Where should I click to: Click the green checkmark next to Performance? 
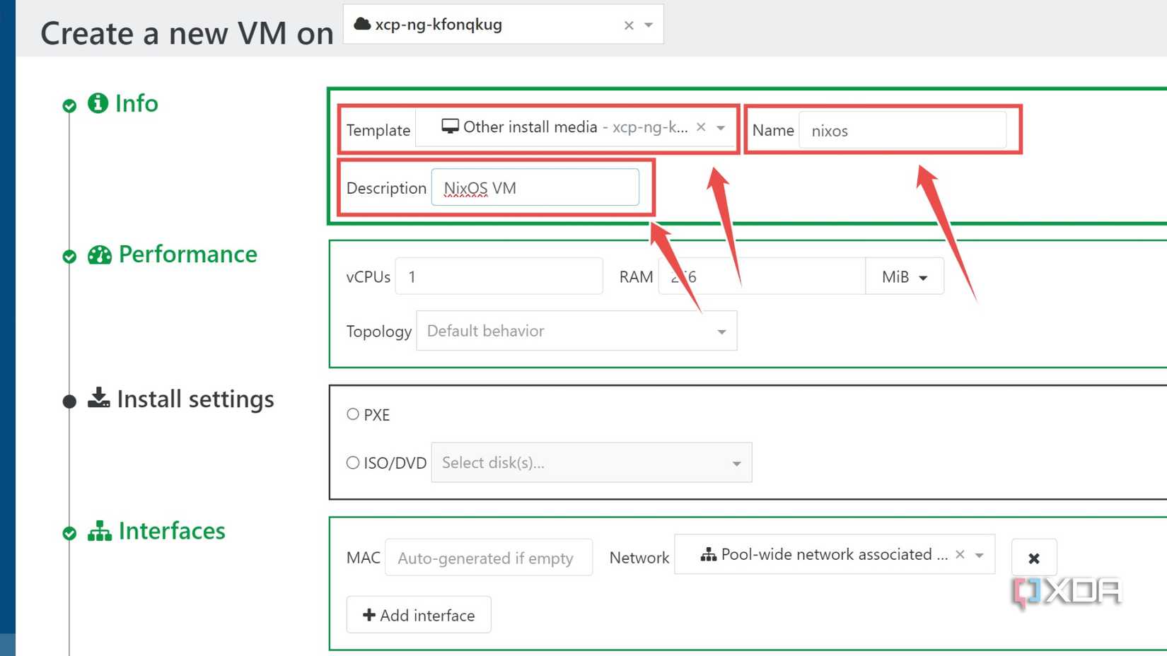69,256
